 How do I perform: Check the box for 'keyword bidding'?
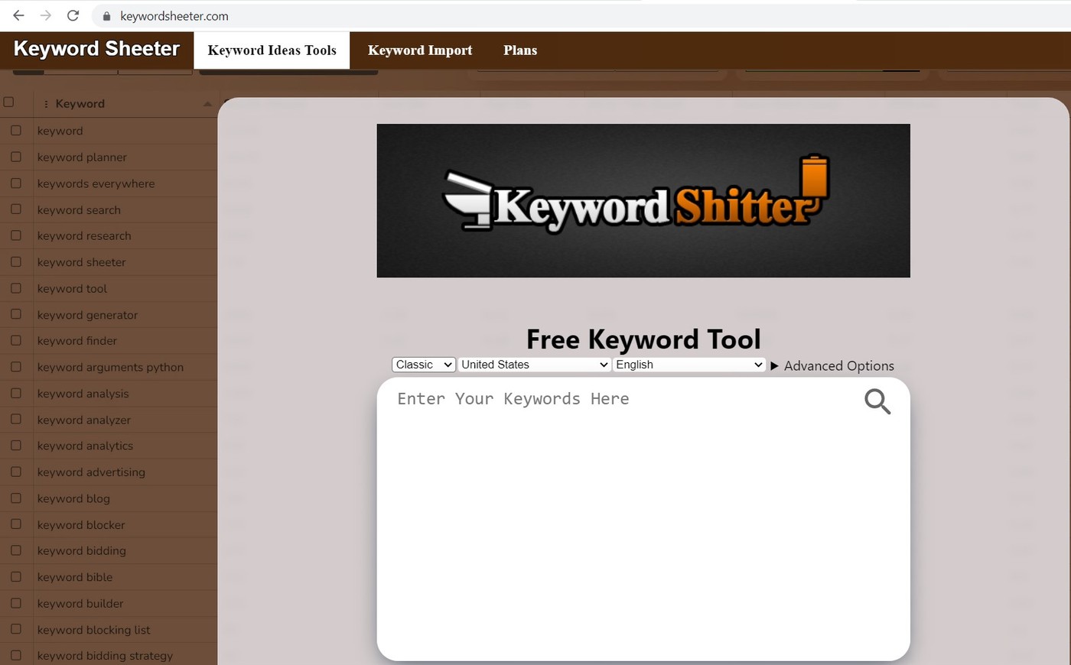click(16, 550)
